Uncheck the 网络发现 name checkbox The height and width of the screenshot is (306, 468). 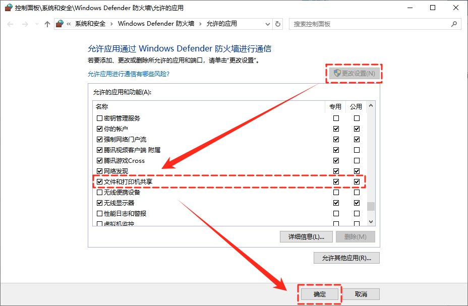[x=100, y=171]
